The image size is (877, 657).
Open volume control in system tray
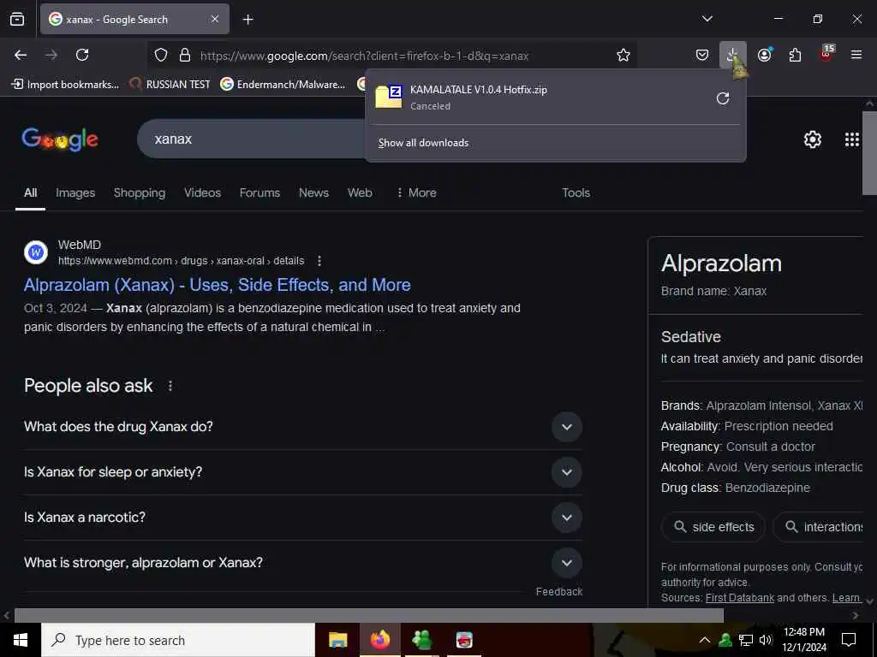[x=766, y=640]
